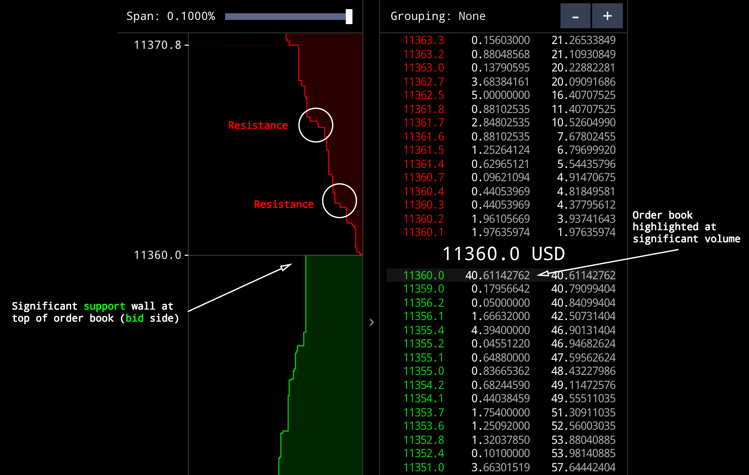749x475 pixels.
Task: Click the bid price 11359.0
Action: click(x=424, y=289)
